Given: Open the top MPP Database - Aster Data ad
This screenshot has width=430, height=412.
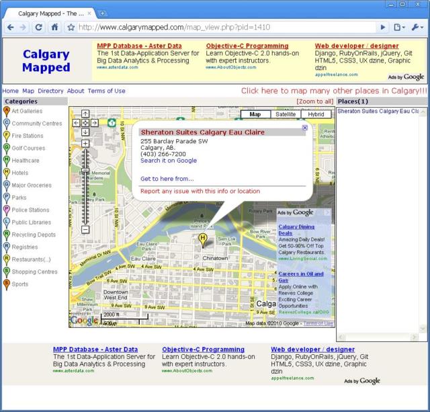Looking at the screenshot, I should tap(139, 46).
